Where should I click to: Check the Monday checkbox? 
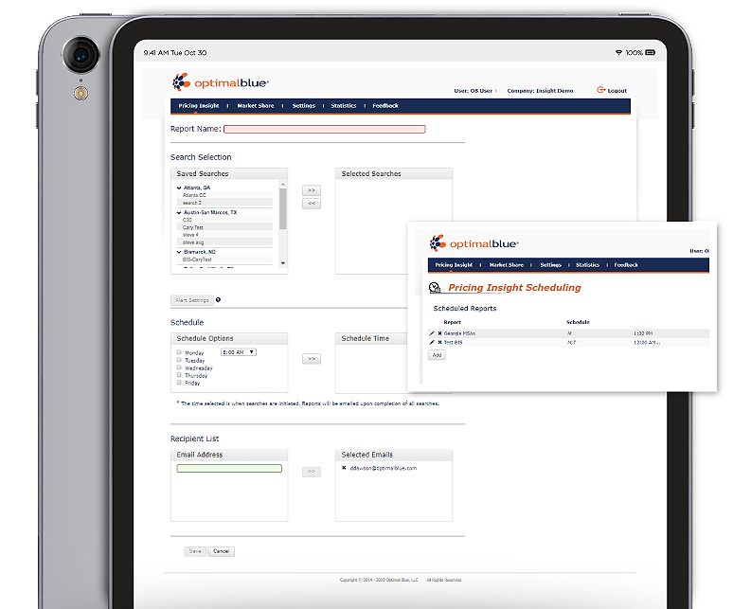click(x=179, y=352)
